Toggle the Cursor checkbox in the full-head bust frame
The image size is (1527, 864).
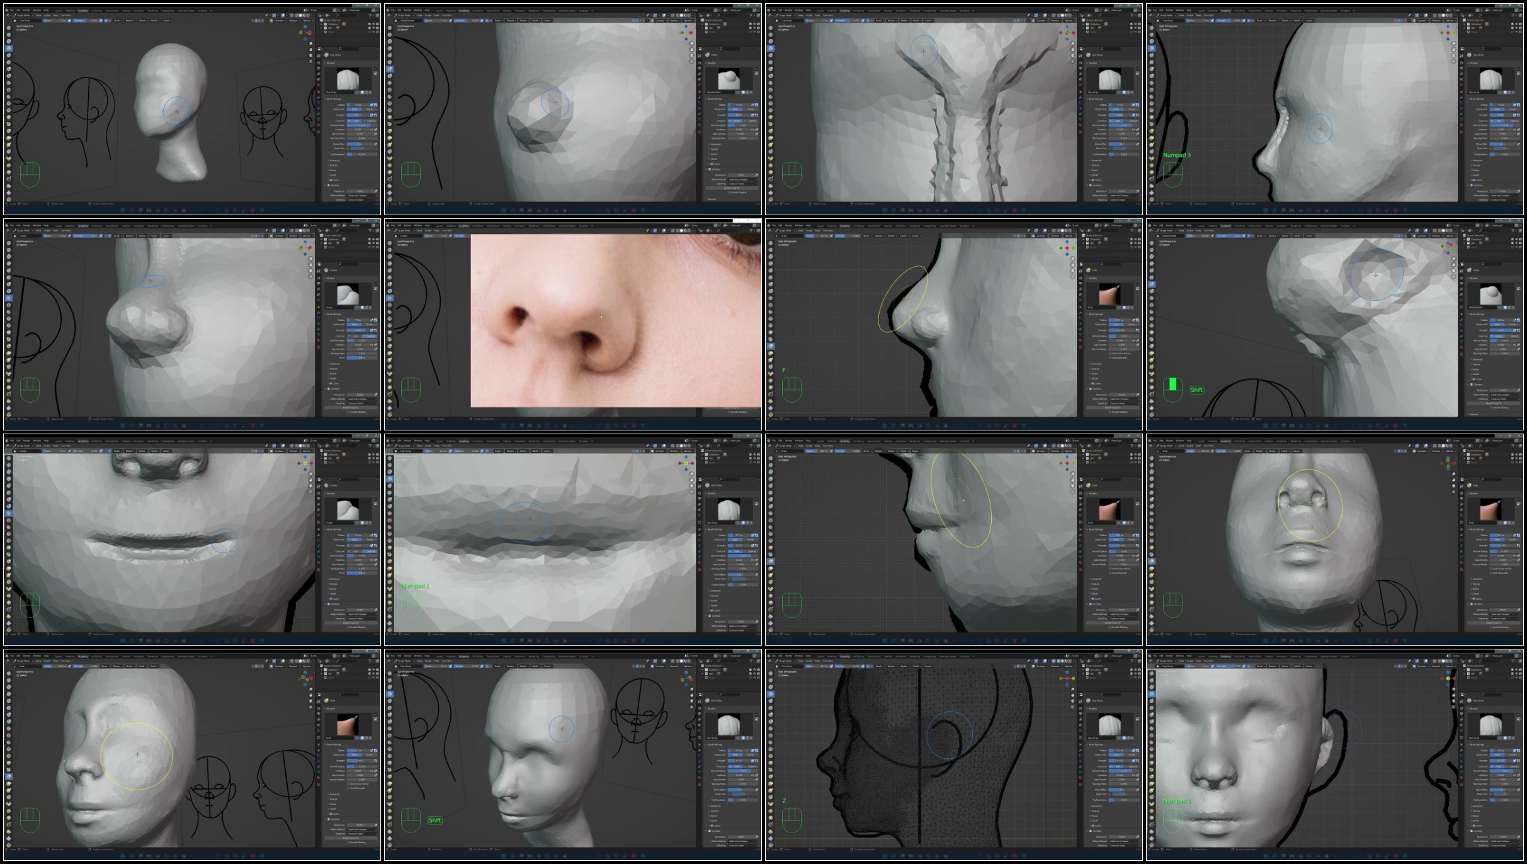331,180
